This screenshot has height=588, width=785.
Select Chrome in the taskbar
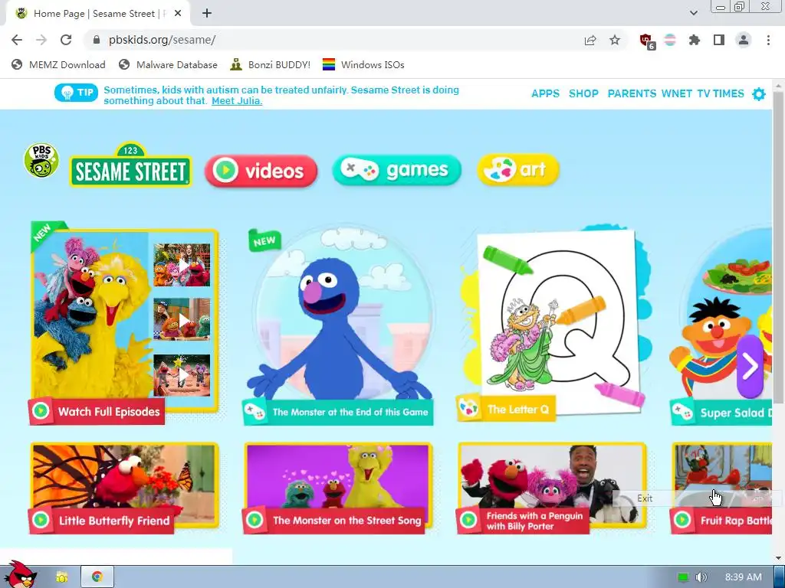pos(97,577)
